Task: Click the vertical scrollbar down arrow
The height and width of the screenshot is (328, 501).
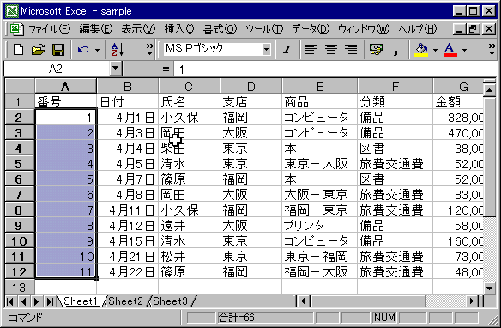Action: [490, 289]
